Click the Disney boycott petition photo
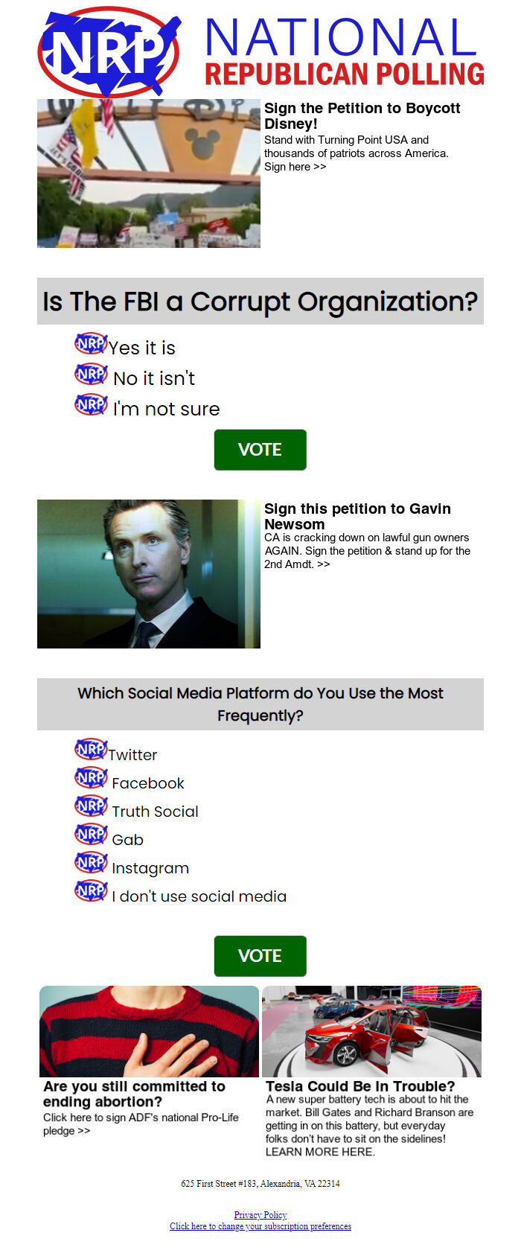Screen dimensions: 521x1259 [x=148, y=173]
